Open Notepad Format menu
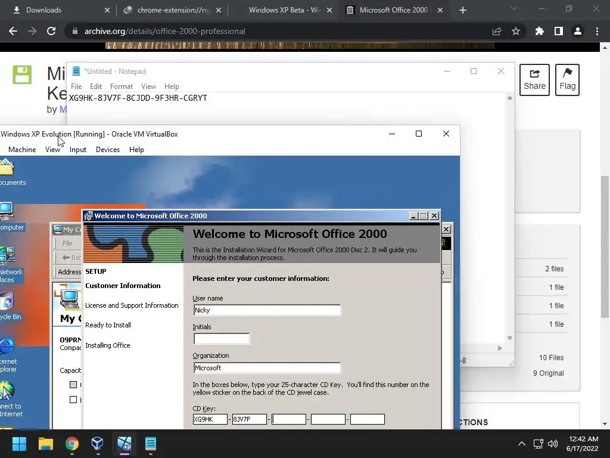Screen dimensions: 610x458 pos(122,86)
